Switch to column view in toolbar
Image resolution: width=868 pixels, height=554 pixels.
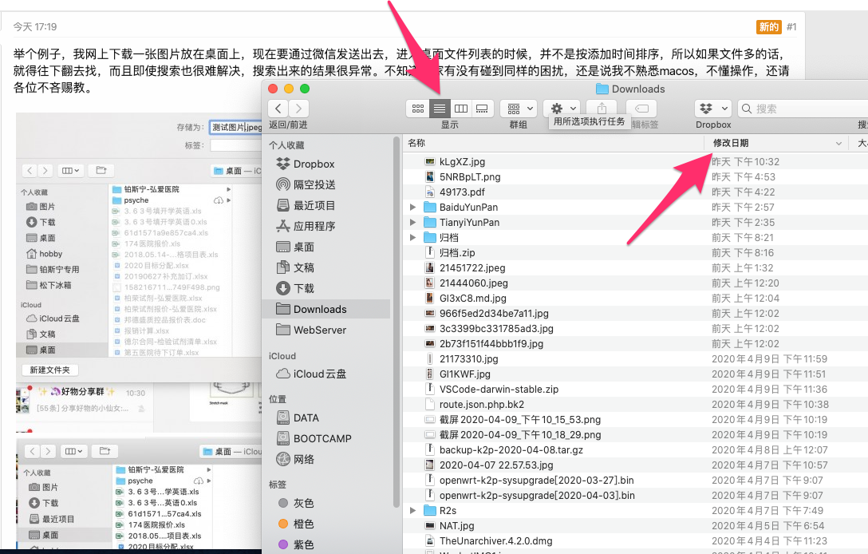click(x=460, y=109)
